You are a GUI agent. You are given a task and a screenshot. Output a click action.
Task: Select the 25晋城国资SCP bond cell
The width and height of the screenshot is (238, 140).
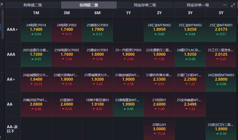[x=97, y=79]
